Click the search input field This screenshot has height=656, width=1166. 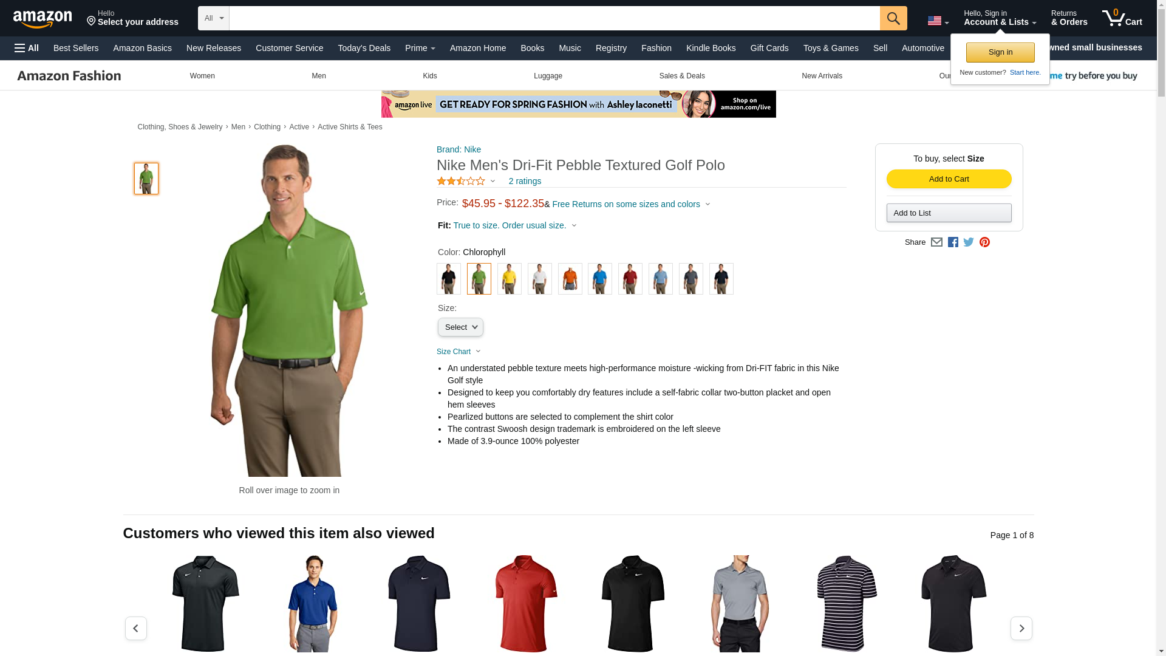[x=554, y=18]
